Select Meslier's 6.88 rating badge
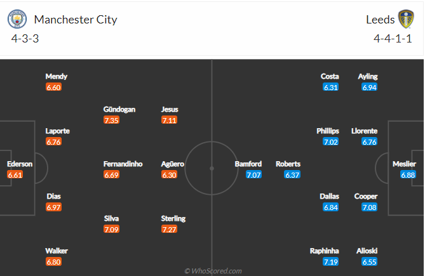This screenshot has width=425, height=276. 408,174
